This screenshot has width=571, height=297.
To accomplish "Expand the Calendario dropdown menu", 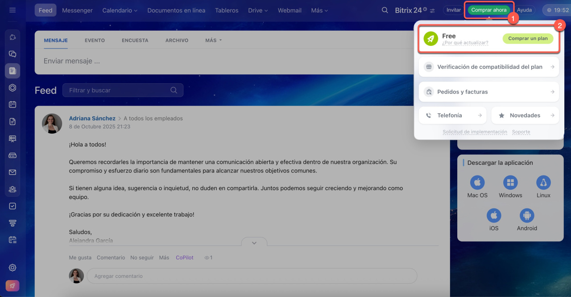I will coord(120,10).
